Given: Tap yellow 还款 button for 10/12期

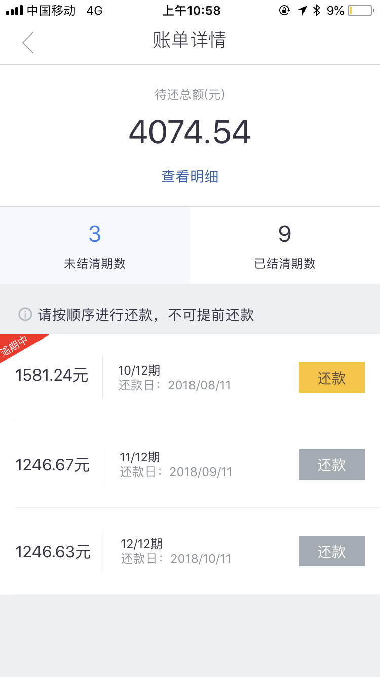Looking at the screenshot, I should [x=332, y=378].
